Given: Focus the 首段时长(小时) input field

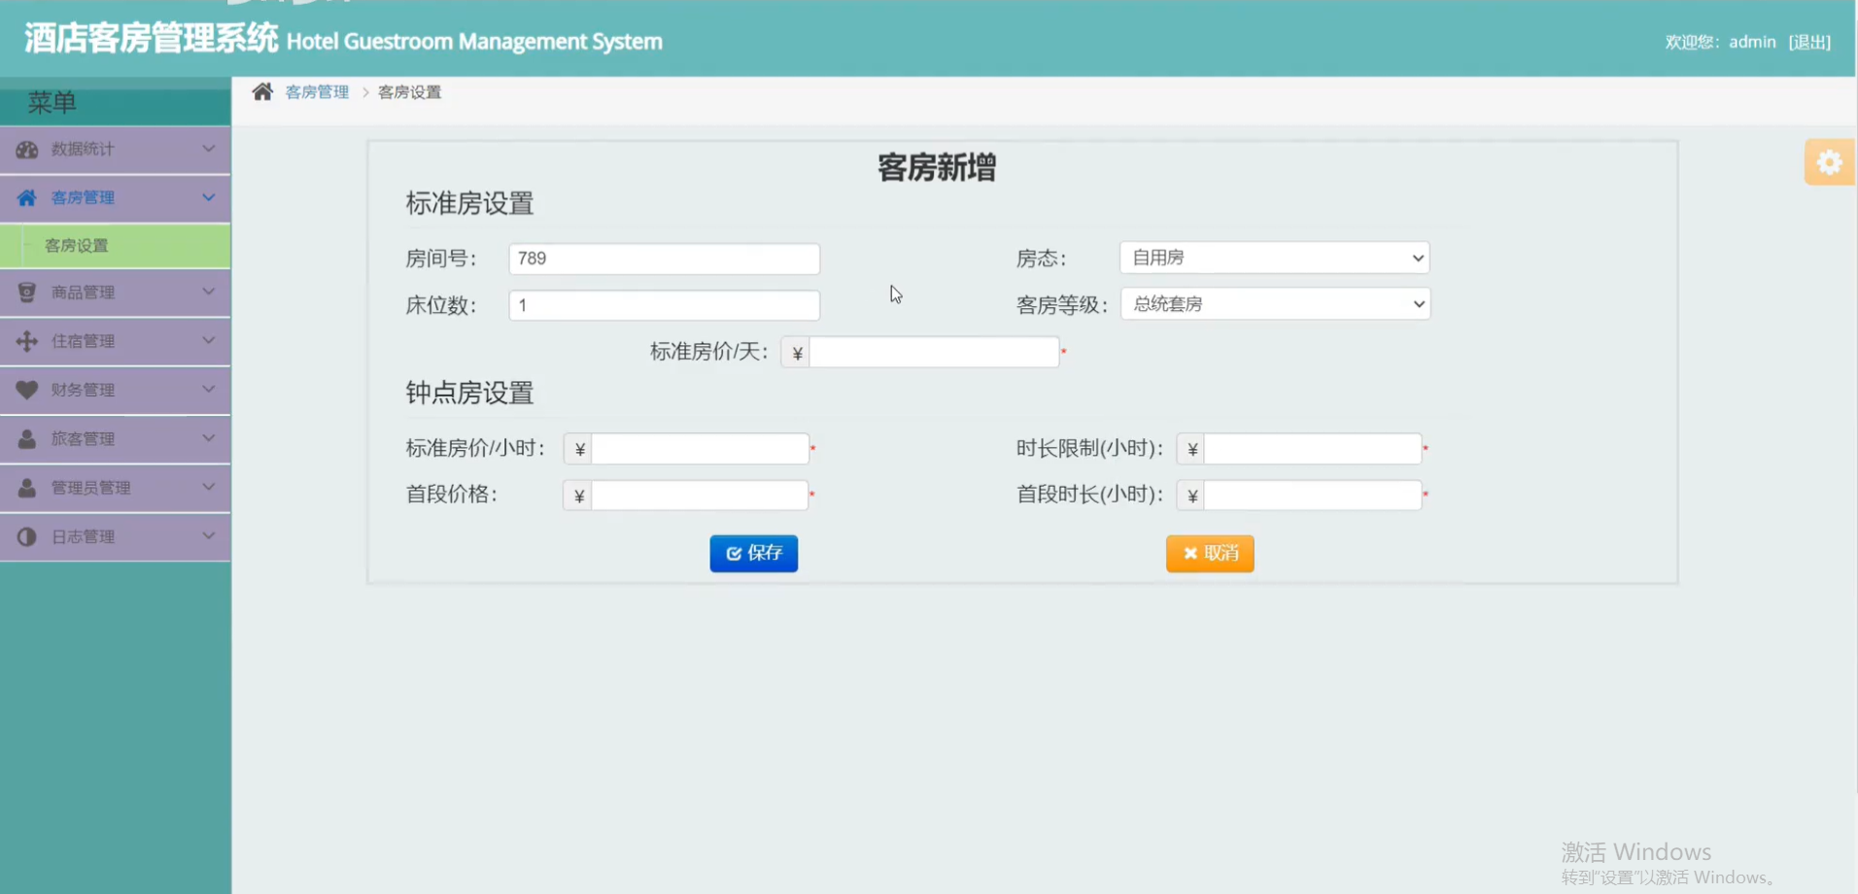Looking at the screenshot, I should pyautogui.click(x=1313, y=496).
